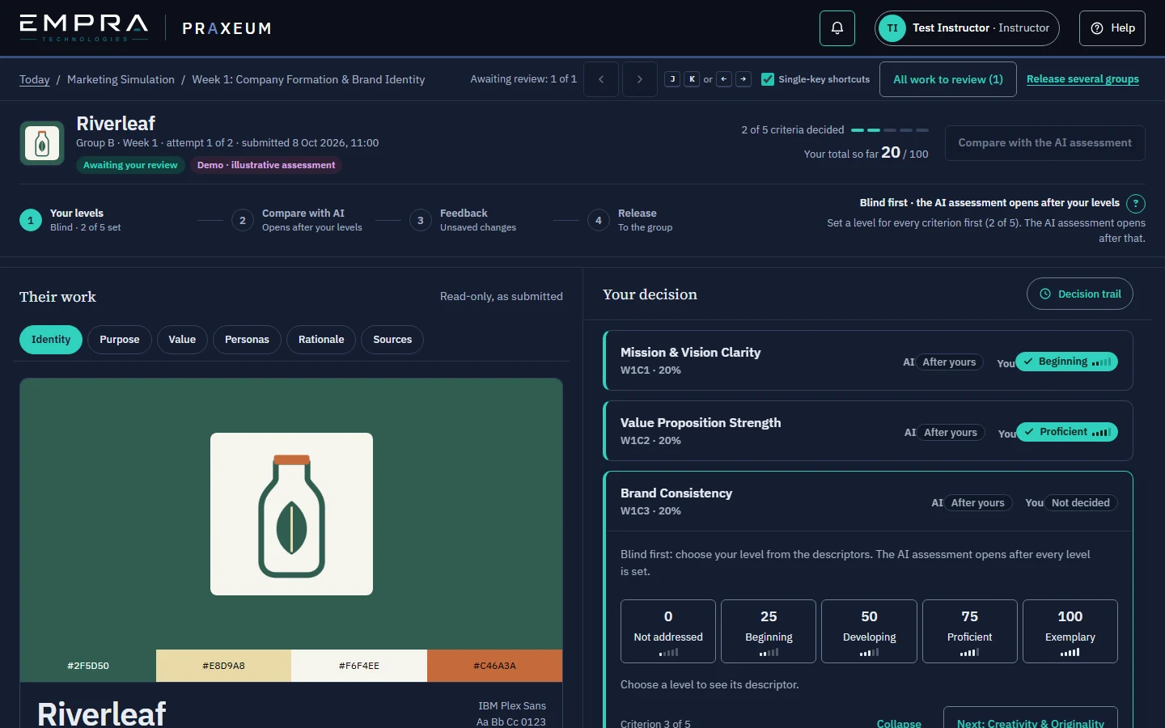Viewport: 1165px width, 728px height.
Task: Click the J shortcut key hint
Action: click(672, 79)
